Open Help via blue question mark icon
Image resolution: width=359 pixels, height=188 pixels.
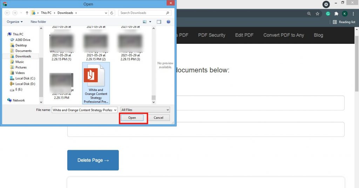(168, 22)
